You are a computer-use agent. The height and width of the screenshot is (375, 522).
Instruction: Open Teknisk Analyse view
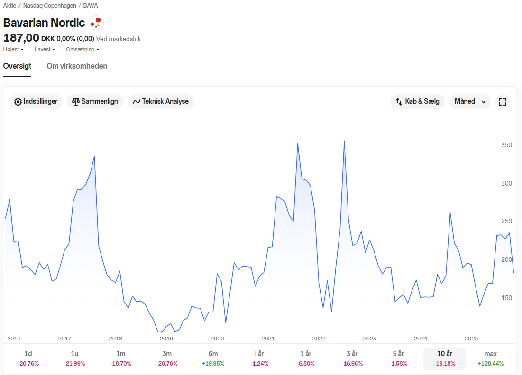click(161, 102)
